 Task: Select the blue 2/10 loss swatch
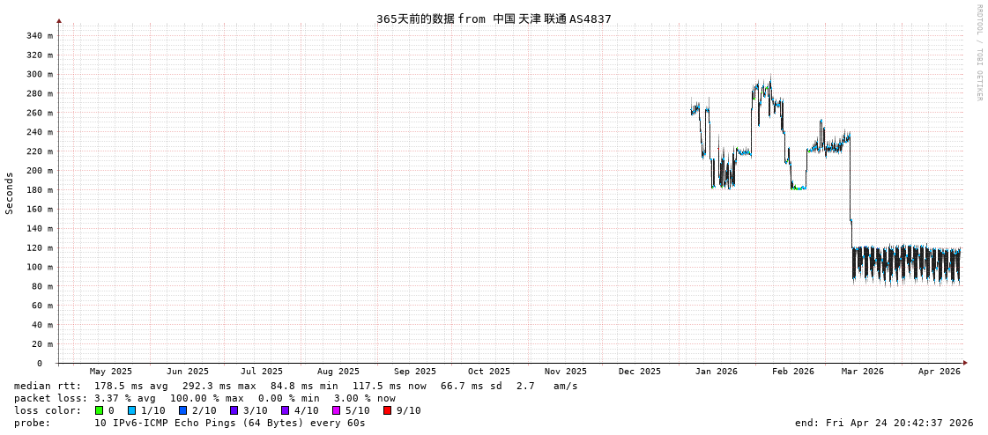[182, 410]
